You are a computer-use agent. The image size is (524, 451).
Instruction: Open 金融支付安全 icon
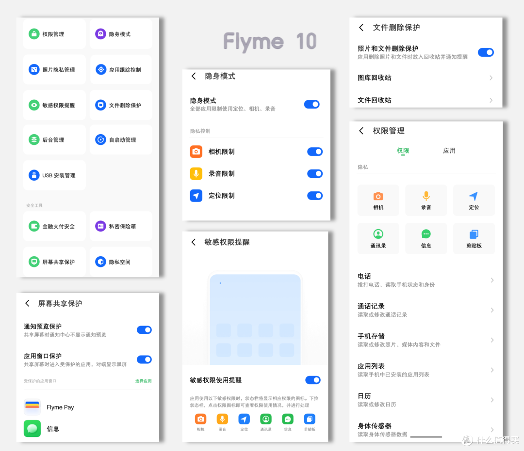pyautogui.click(x=34, y=226)
